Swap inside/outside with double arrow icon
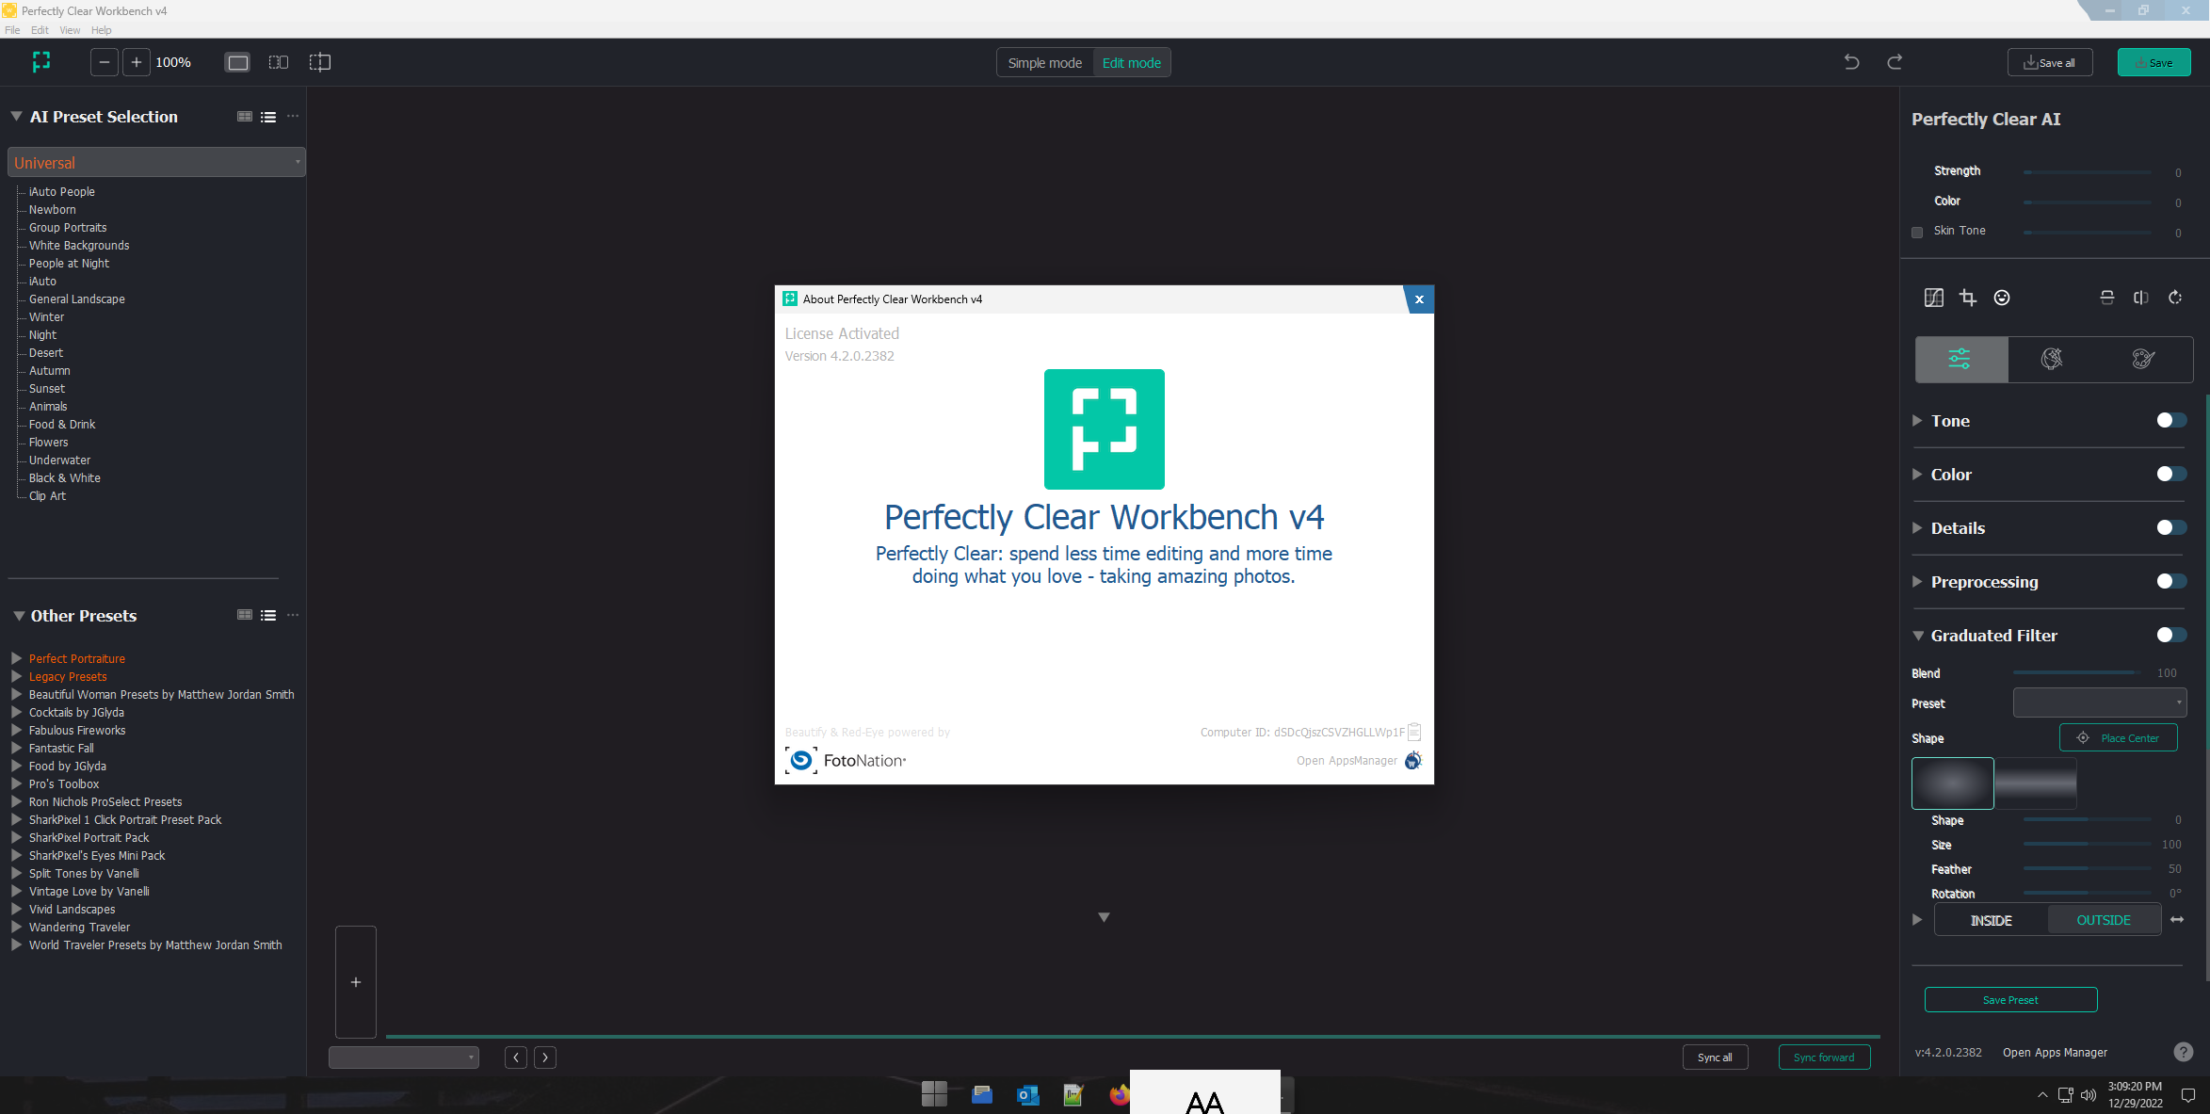 (2177, 920)
